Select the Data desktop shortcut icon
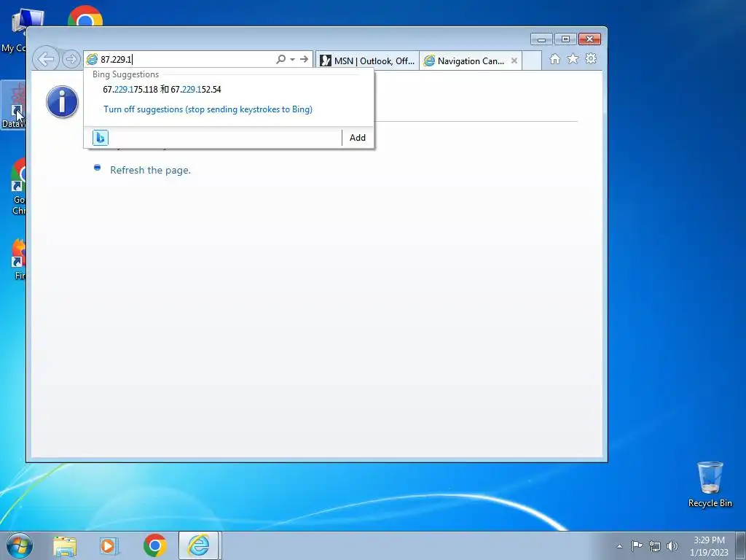746x560 pixels. [13, 105]
